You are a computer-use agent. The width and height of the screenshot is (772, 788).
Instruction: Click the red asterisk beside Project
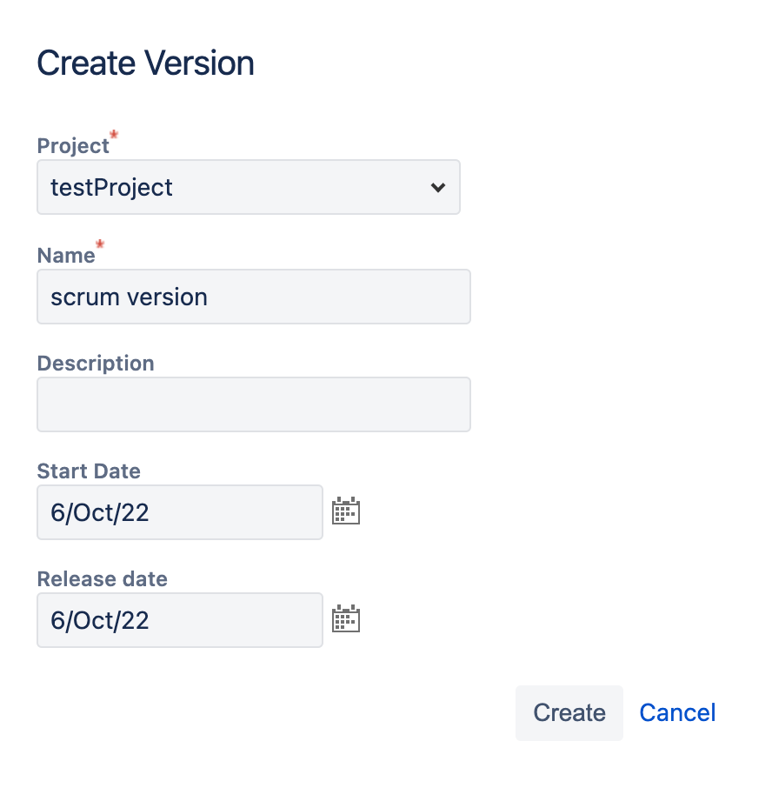click(114, 137)
